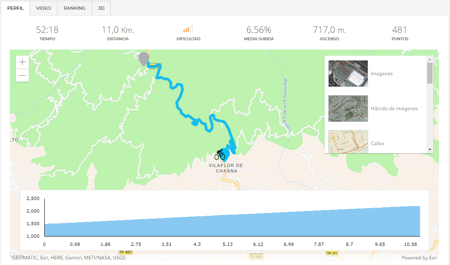
Task: Click the TF-21 road shield label
Action: [332, 253]
